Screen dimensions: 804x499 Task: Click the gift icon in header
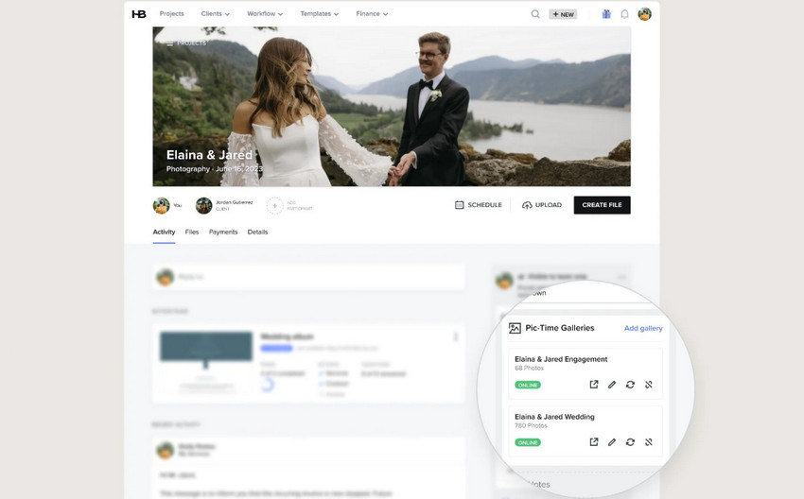[606, 14]
